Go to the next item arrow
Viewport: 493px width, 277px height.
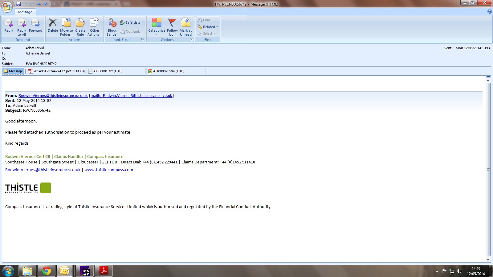tap(46, 4)
